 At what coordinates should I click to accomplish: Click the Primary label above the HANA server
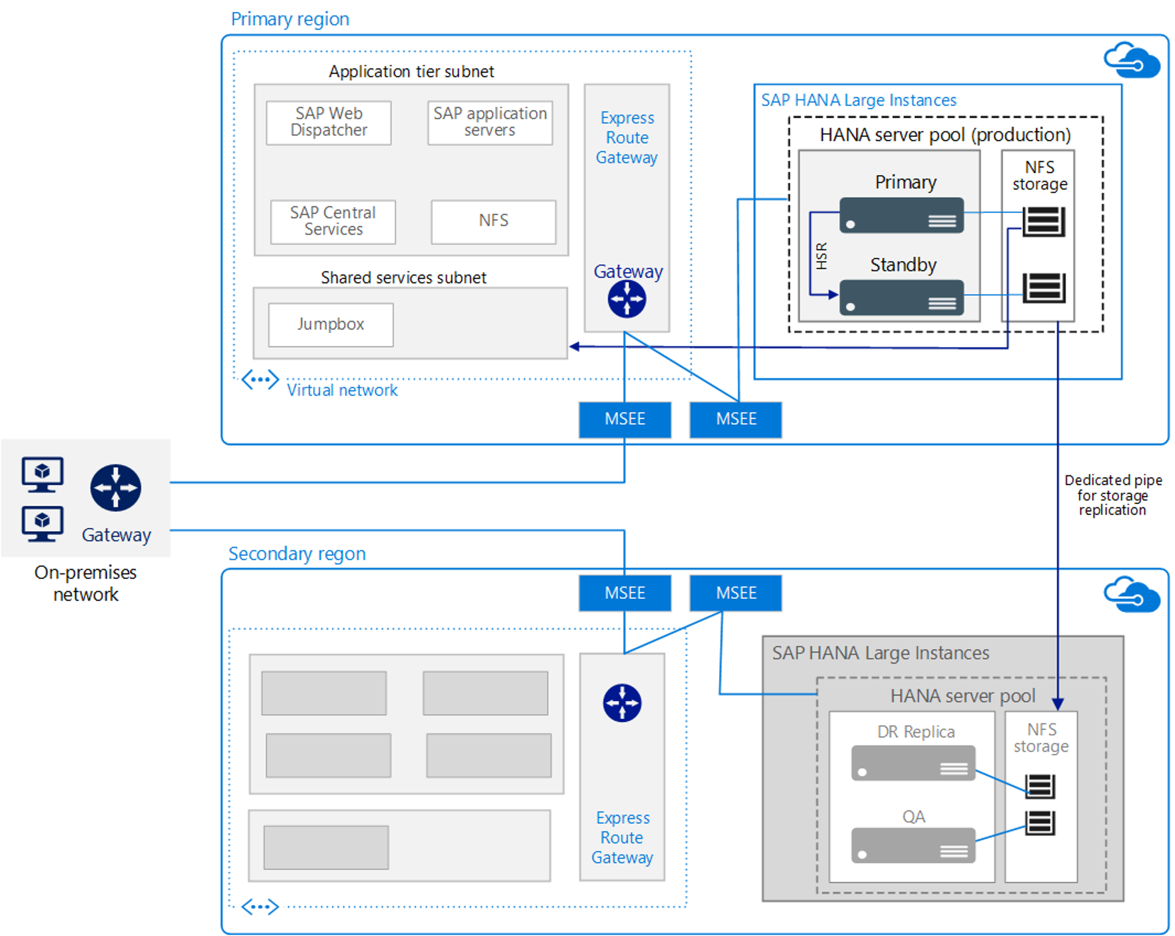906,182
